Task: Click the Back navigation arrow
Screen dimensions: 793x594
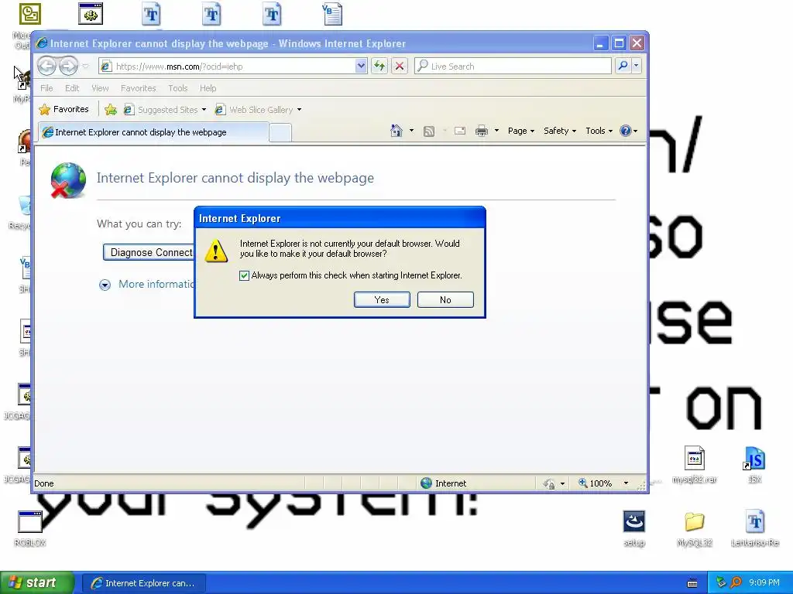Action: (46, 67)
